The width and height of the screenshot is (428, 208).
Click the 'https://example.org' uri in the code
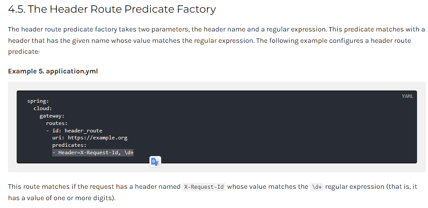pos(97,138)
